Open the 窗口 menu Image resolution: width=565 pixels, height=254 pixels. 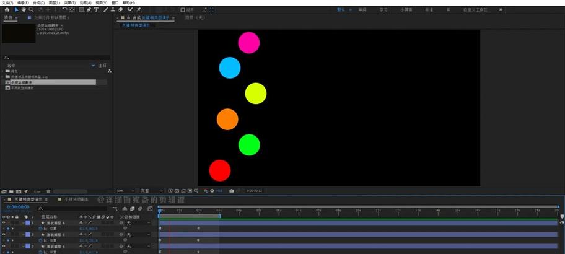(115, 2)
